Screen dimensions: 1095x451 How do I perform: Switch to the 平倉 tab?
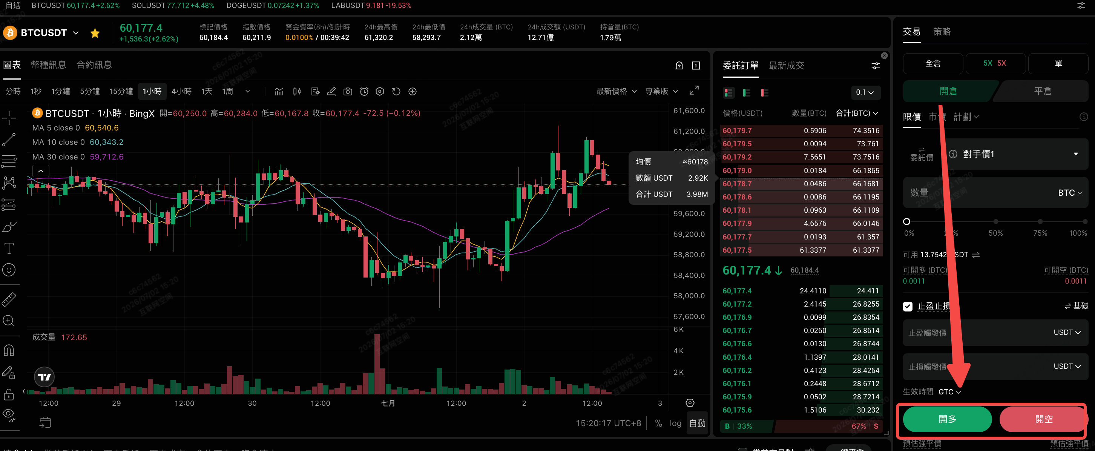pos(1042,91)
